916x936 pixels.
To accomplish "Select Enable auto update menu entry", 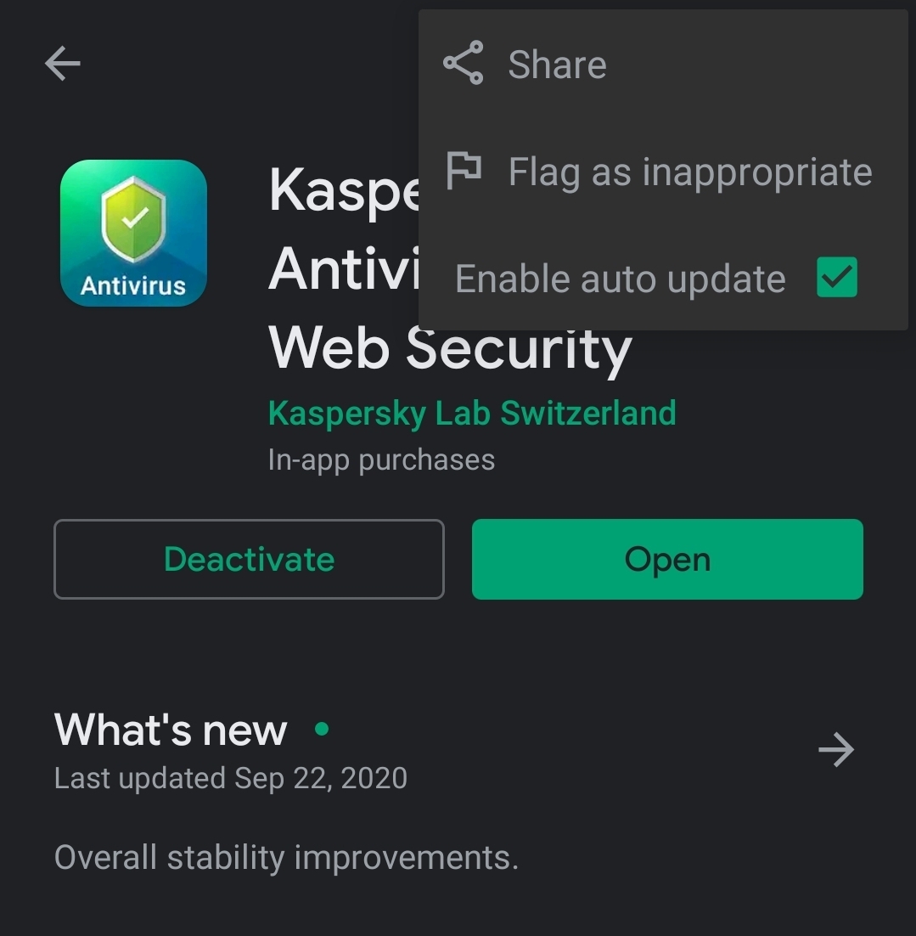I will 663,279.
